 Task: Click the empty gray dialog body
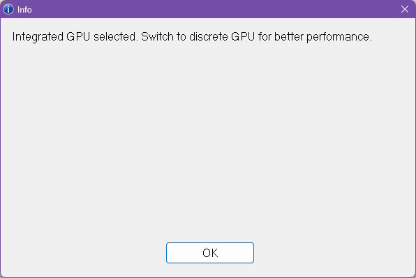208,138
